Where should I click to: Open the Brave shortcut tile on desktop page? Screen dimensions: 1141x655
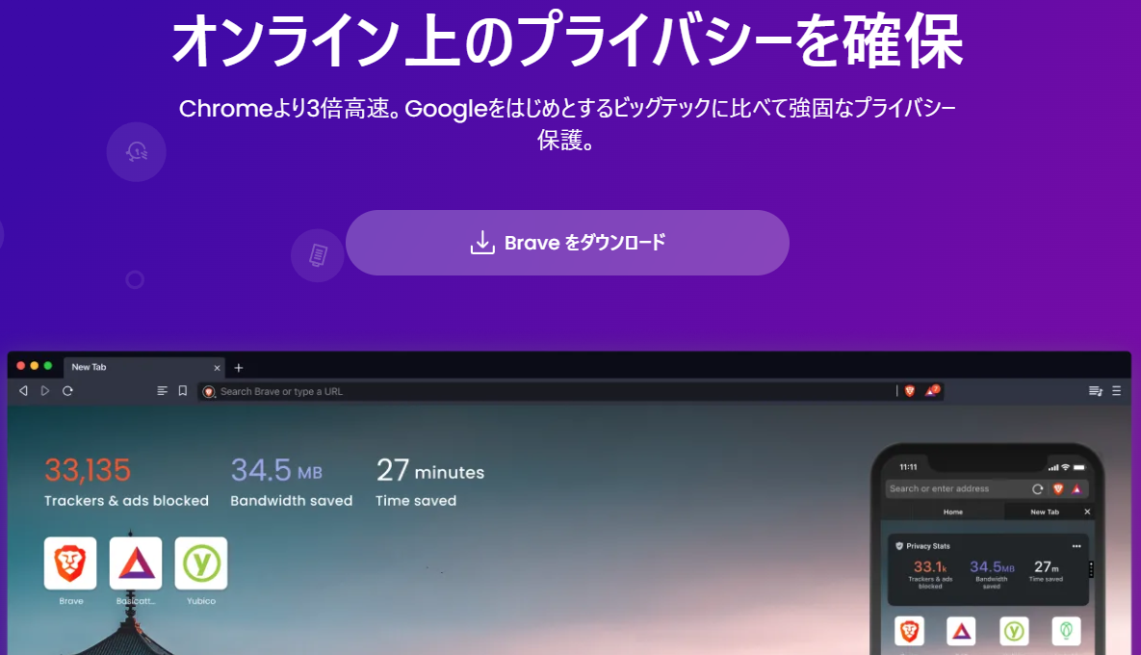click(x=70, y=563)
